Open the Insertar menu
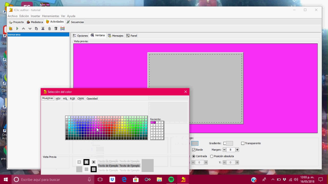The height and width of the screenshot is (184, 328). click(x=35, y=16)
